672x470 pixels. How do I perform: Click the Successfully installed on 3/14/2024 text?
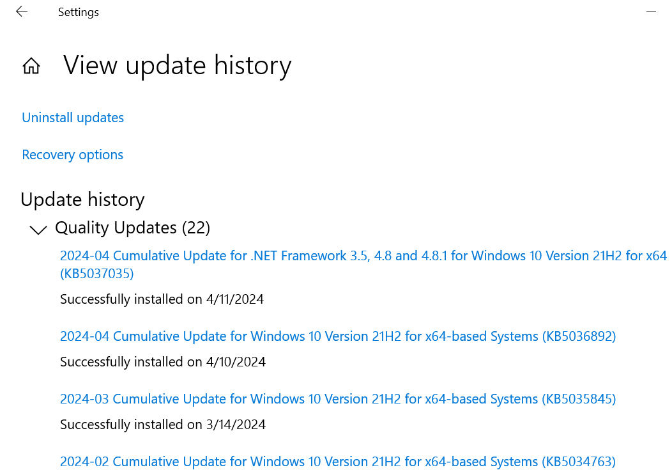pos(163,425)
